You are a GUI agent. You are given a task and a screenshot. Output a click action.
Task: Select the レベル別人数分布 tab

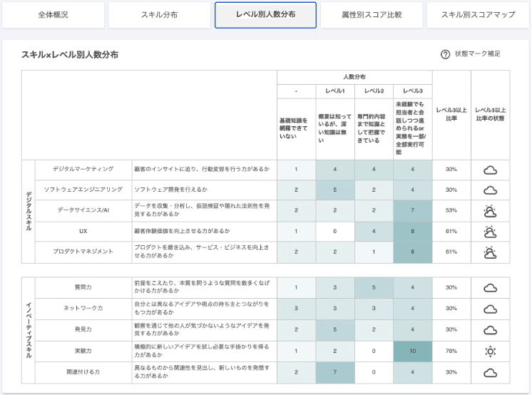coord(266,15)
